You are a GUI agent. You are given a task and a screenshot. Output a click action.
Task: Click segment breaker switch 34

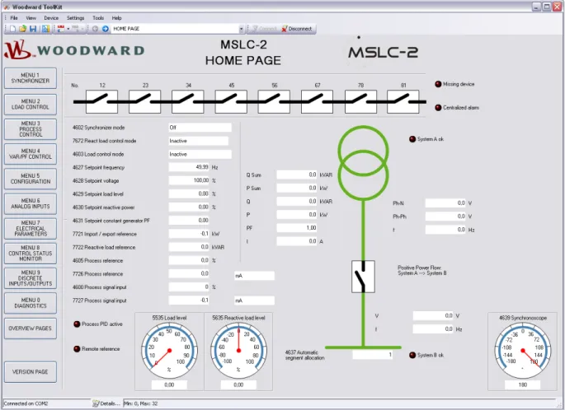click(x=188, y=102)
